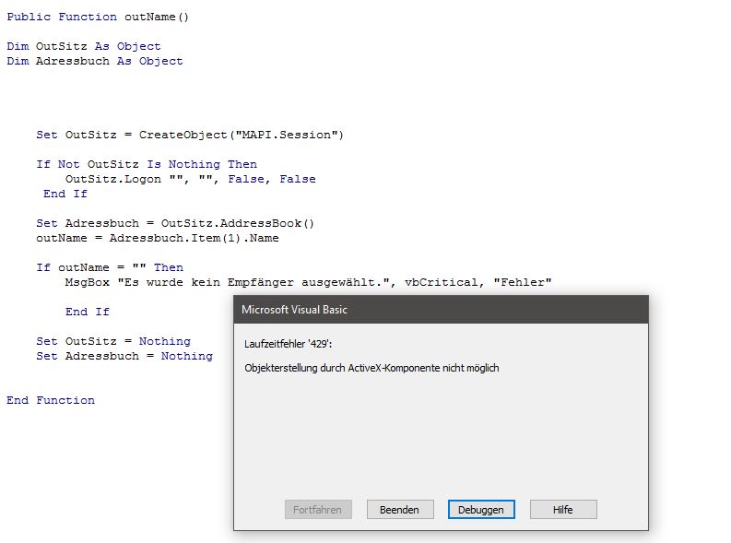Click the "If Not OutSitz Is Nothing Then" line

point(147,164)
